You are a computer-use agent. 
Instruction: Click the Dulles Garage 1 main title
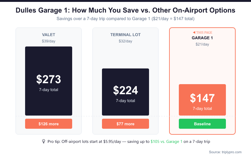pos(125,10)
